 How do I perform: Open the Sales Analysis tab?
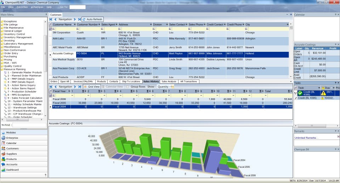point(169,82)
